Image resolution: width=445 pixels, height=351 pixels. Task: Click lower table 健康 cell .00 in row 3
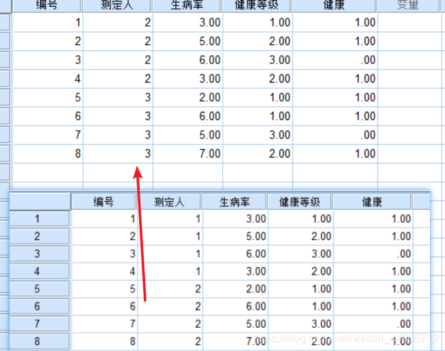(373, 254)
